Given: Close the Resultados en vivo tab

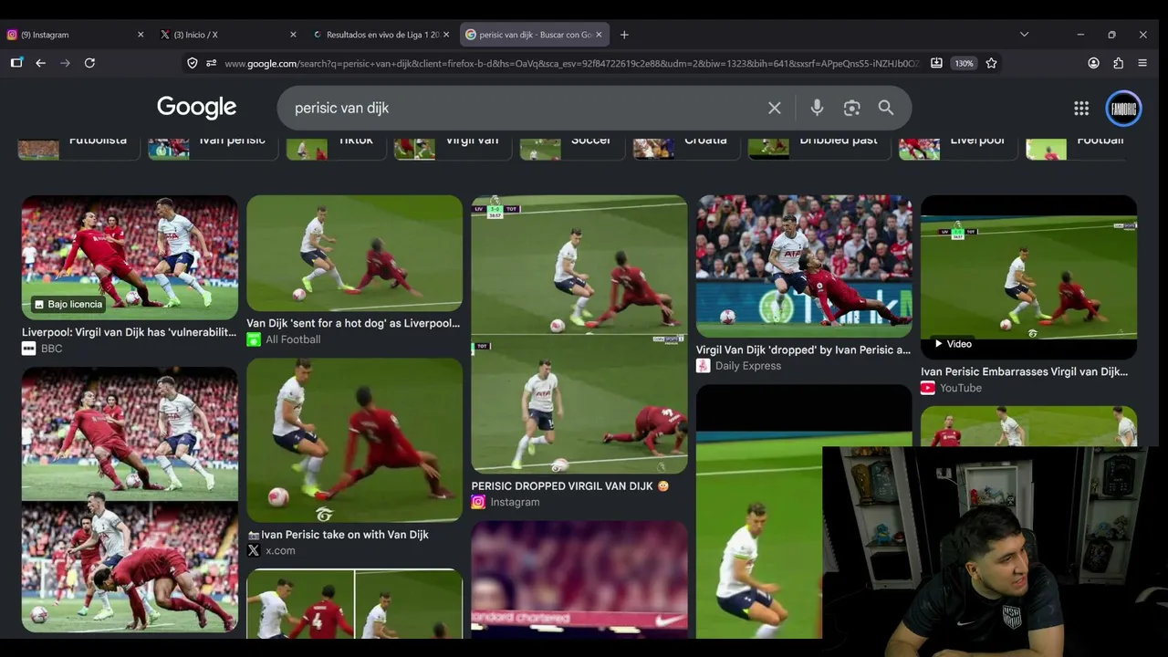Looking at the screenshot, I should point(446,35).
